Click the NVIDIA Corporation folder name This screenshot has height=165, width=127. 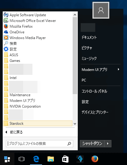point(25,106)
